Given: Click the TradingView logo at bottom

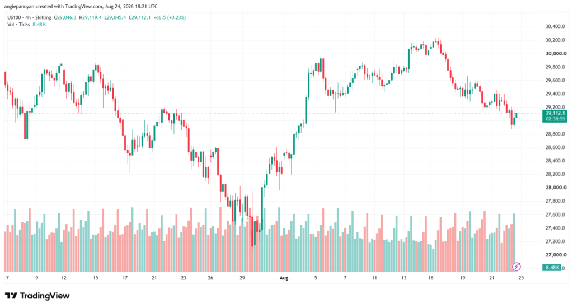Looking at the screenshot, I should [37, 296].
